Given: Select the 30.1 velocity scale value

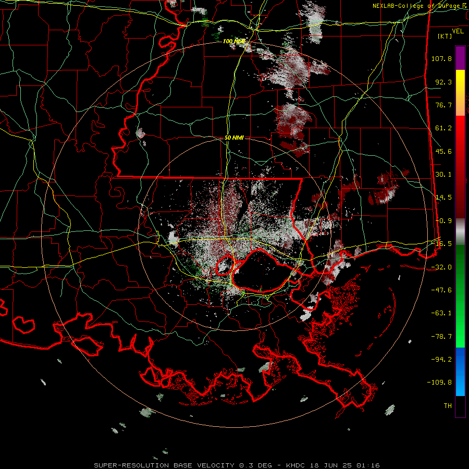Looking at the screenshot, I should [x=443, y=175].
